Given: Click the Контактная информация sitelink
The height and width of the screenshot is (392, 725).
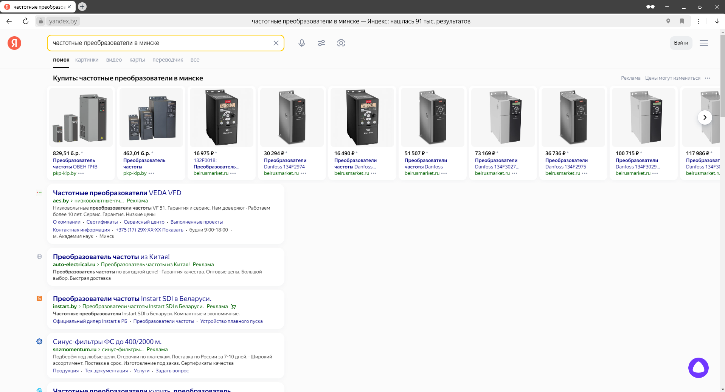Looking at the screenshot, I should 81,230.
